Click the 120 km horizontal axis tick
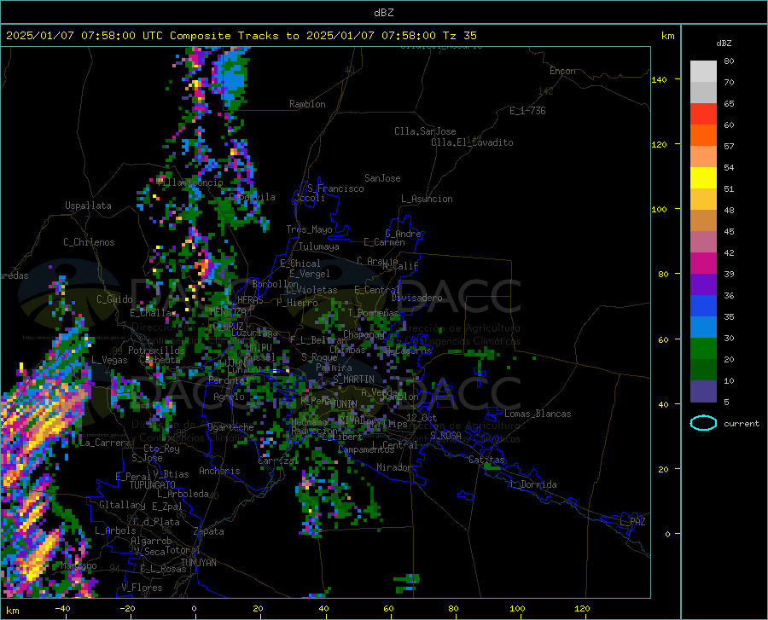768x620 pixels. tap(582, 608)
